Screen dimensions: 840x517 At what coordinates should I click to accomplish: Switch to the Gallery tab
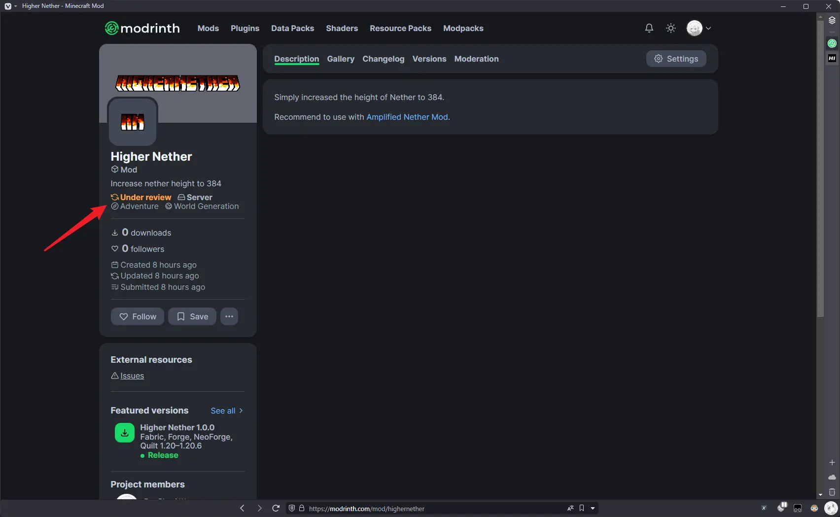(341, 59)
